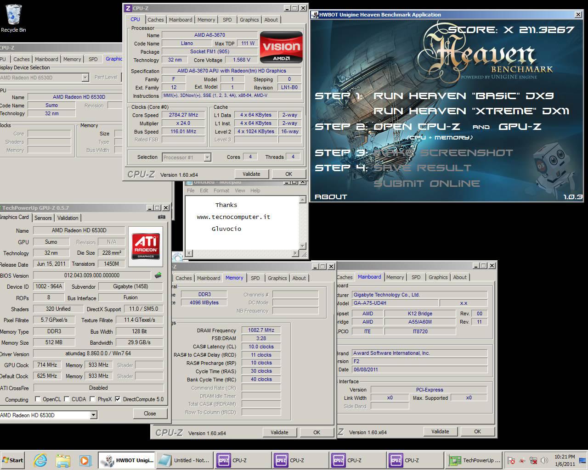This screenshot has width=588, height=470.
Task: Open Notepad Help menu
Action: 255,190
